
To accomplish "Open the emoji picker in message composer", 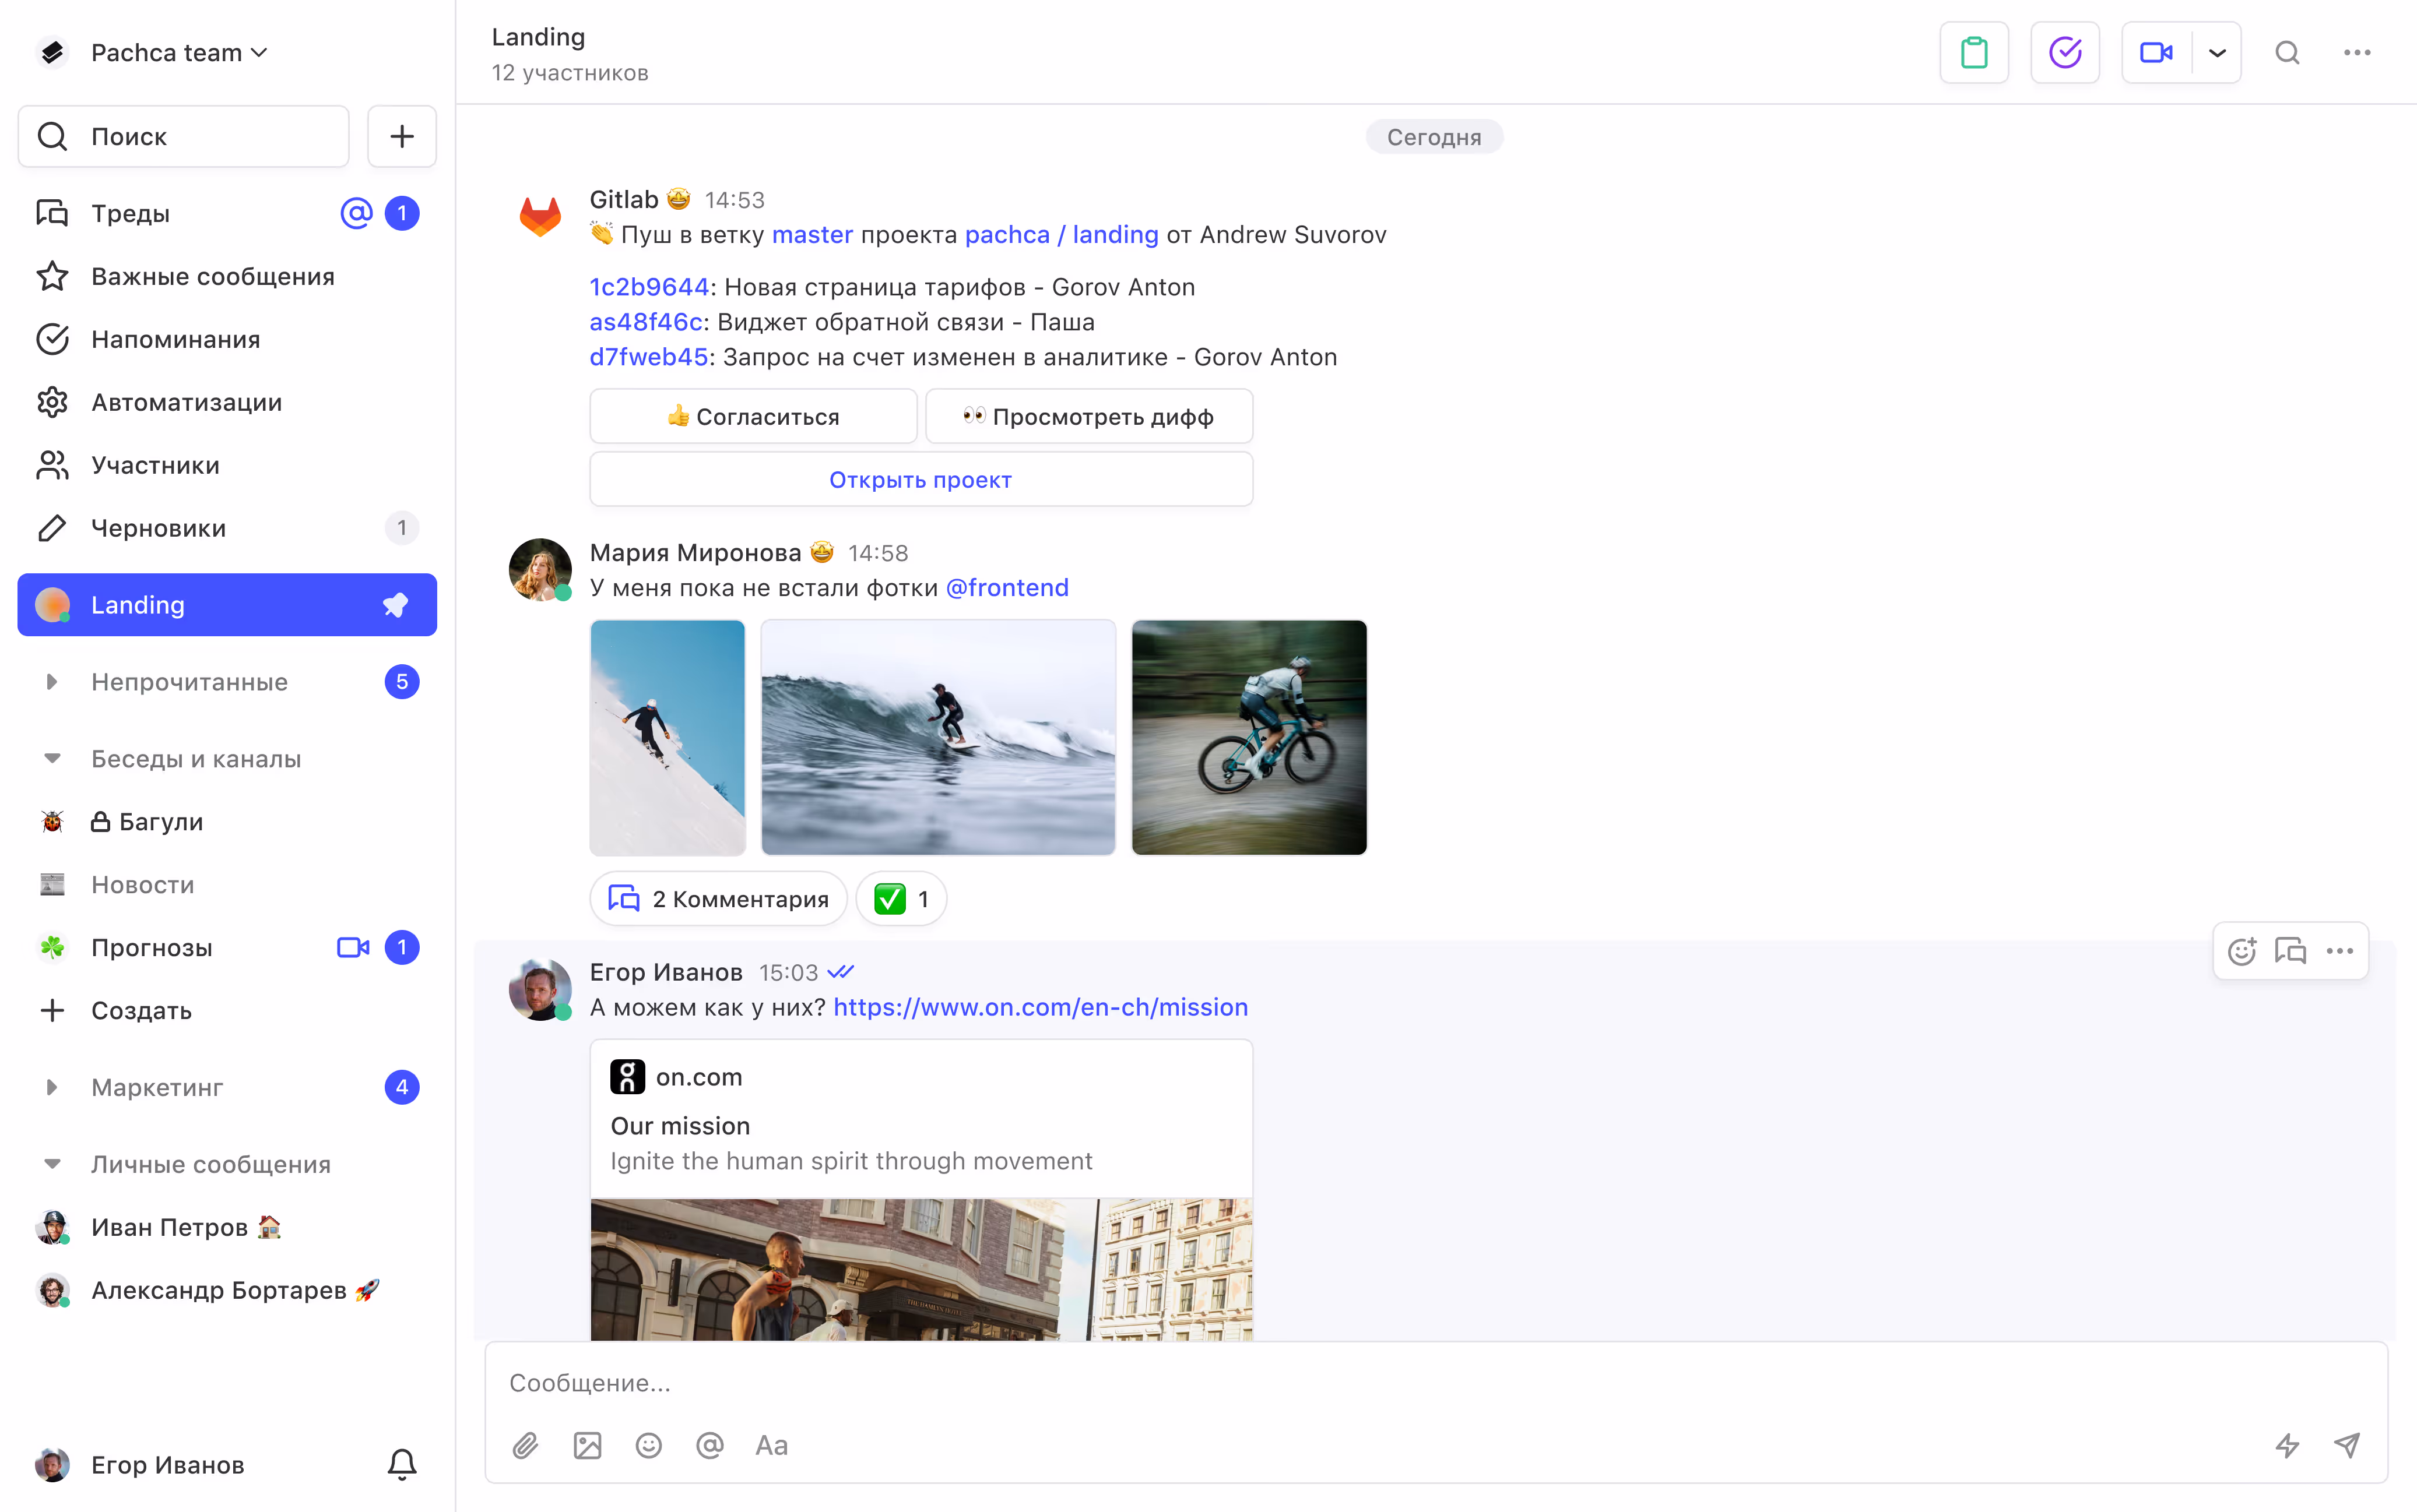I will (648, 1445).
